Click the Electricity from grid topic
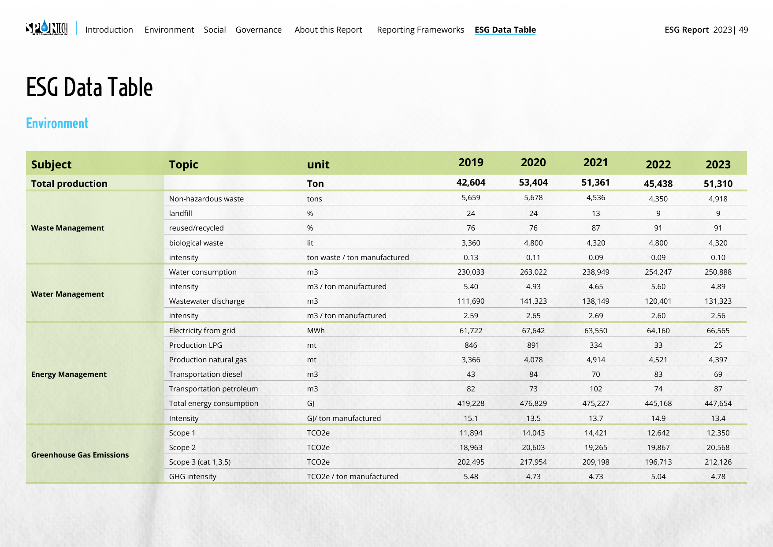This screenshot has height=547, width=773. pos(202,331)
